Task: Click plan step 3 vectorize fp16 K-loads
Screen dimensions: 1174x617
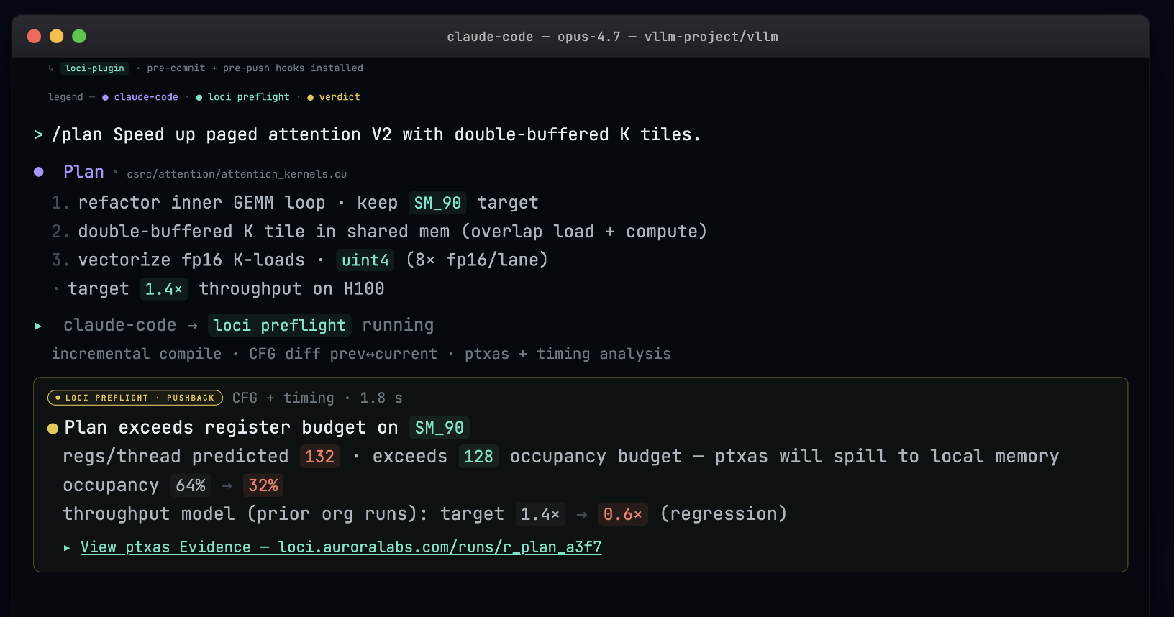Action: pyautogui.click(x=299, y=260)
